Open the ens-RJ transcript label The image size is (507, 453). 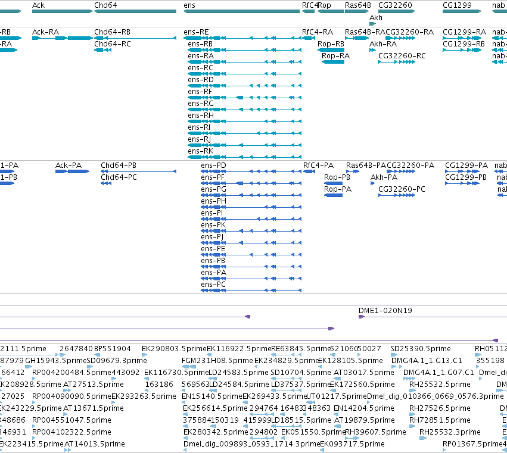pos(199,139)
